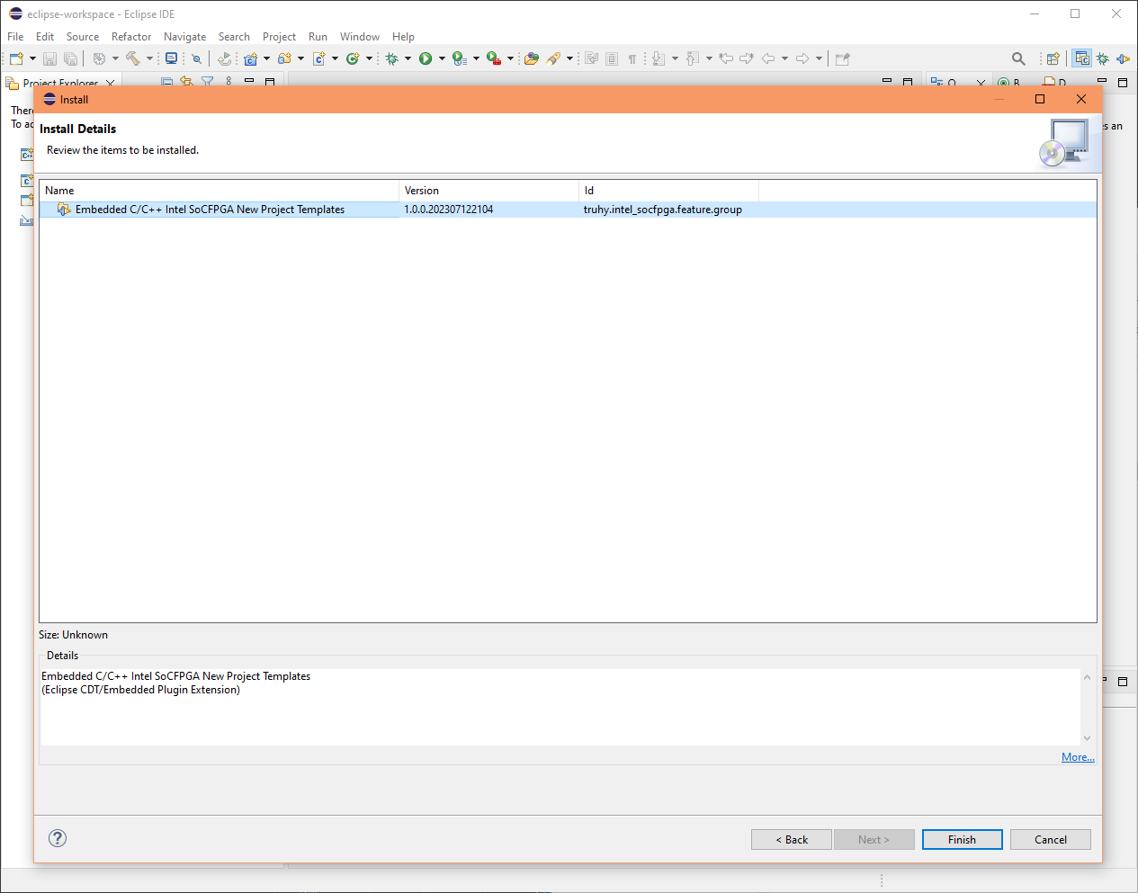This screenshot has width=1138, height=893.
Task: Open the Search magnifier icon near top right
Action: tap(1017, 58)
